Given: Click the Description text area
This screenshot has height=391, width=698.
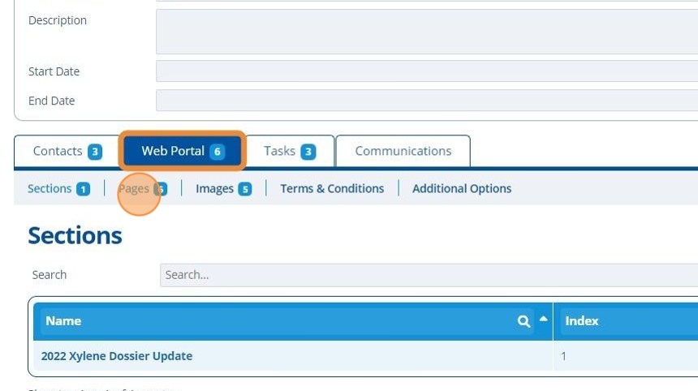Looking at the screenshot, I should coord(422,32).
